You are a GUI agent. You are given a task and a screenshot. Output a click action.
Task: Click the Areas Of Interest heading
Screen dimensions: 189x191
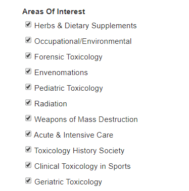point(54,12)
